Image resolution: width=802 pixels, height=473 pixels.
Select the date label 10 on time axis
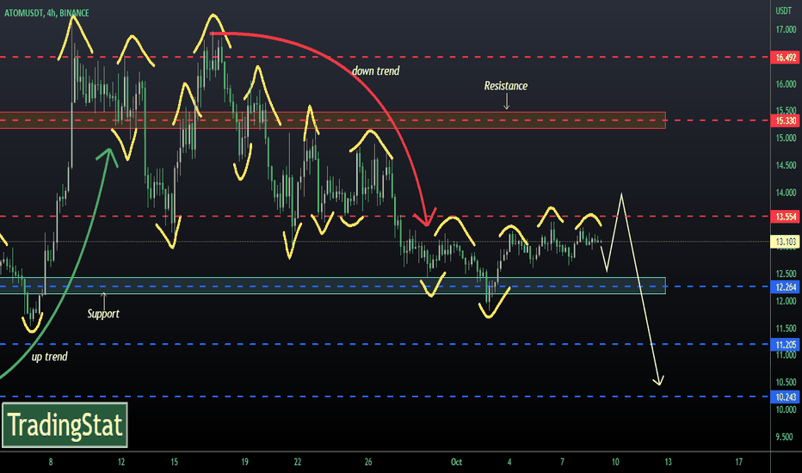pyautogui.click(x=615, y=463)
